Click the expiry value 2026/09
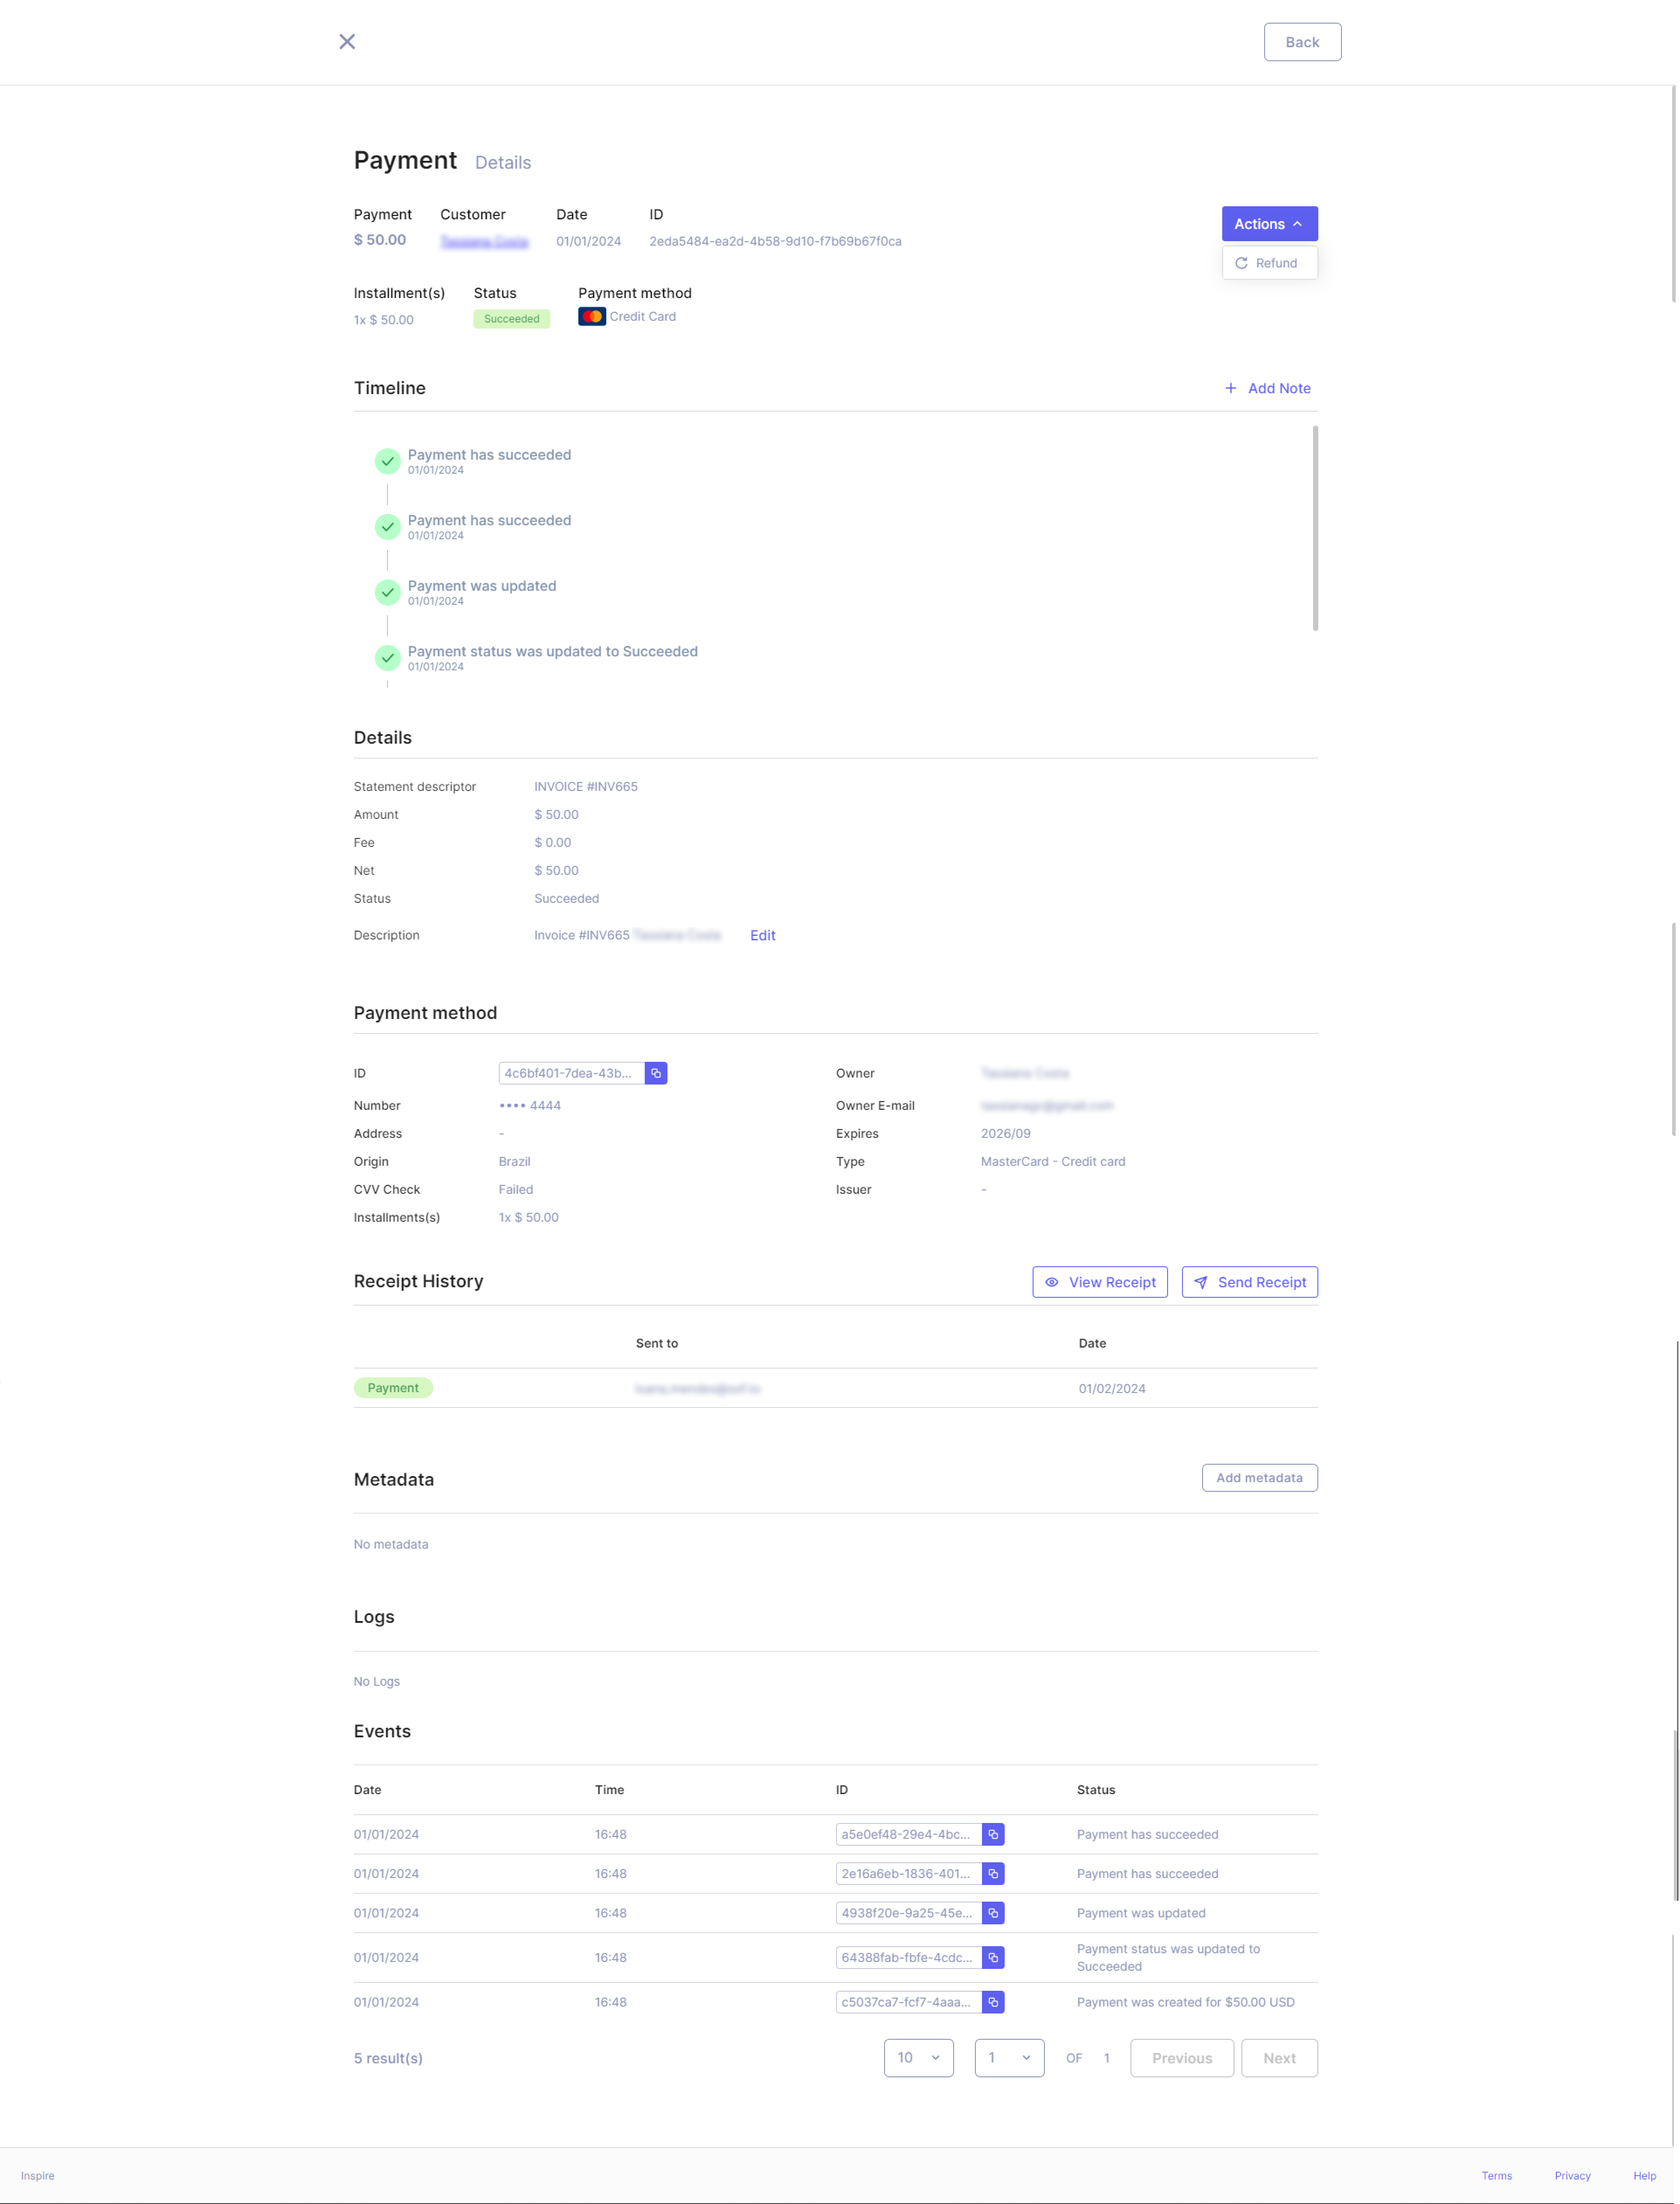The width and height of the screenshot is (1680, 2204). [x=1005, y=1133]
